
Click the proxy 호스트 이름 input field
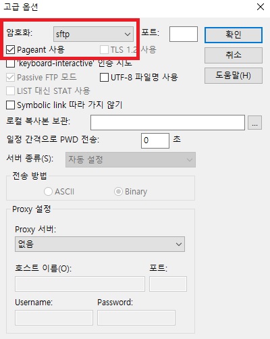point(80,284)
